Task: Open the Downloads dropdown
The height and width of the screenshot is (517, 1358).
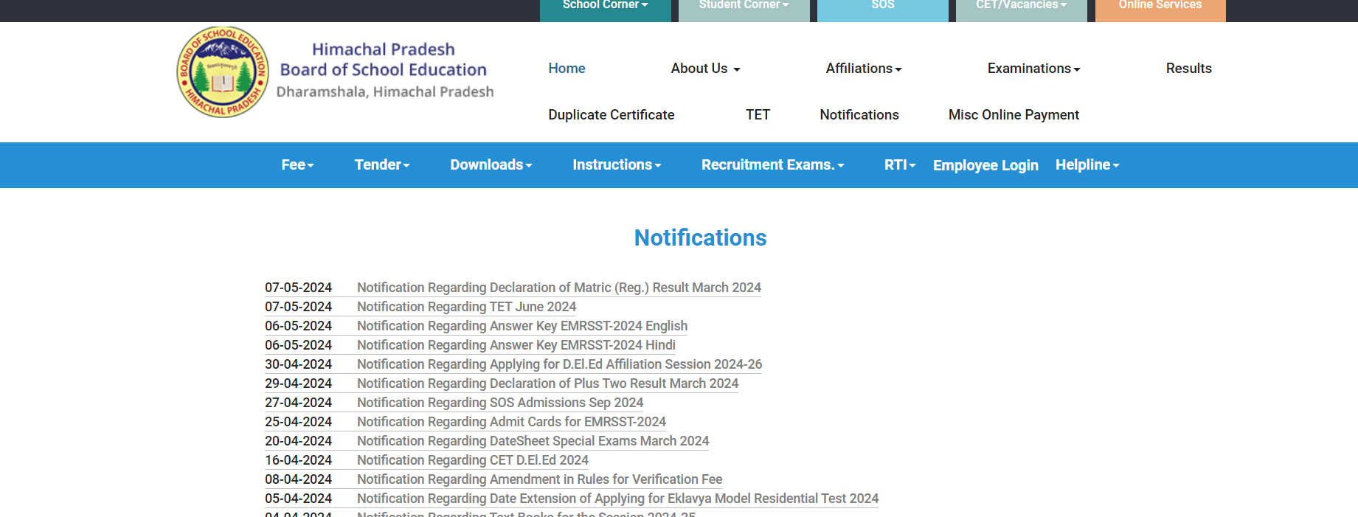Action: [x=491, y=165]
